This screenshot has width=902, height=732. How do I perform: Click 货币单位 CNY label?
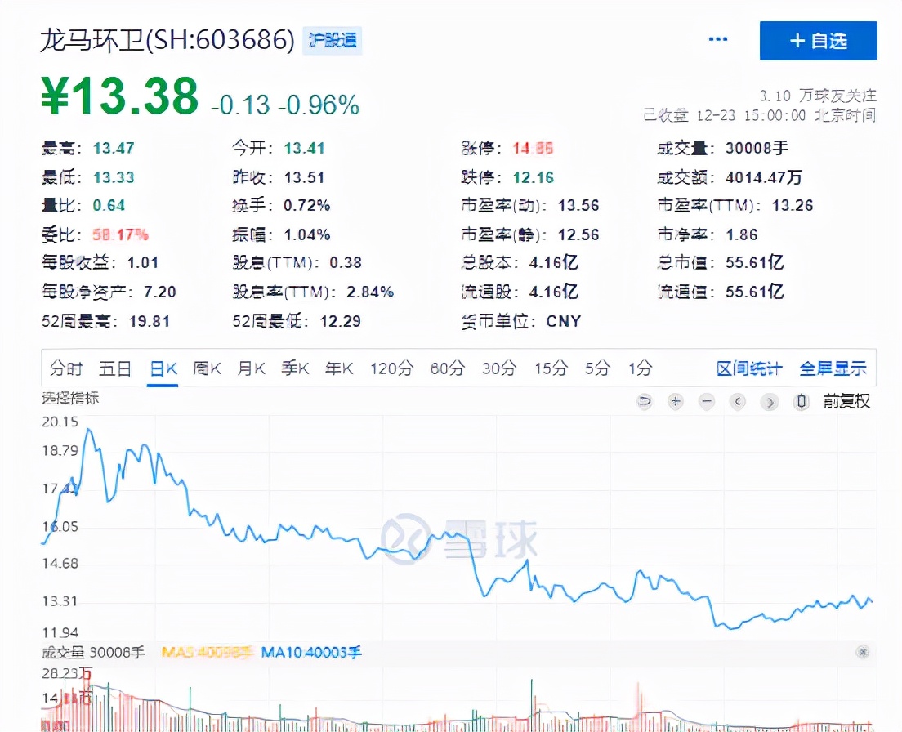(x=564, y=321)
